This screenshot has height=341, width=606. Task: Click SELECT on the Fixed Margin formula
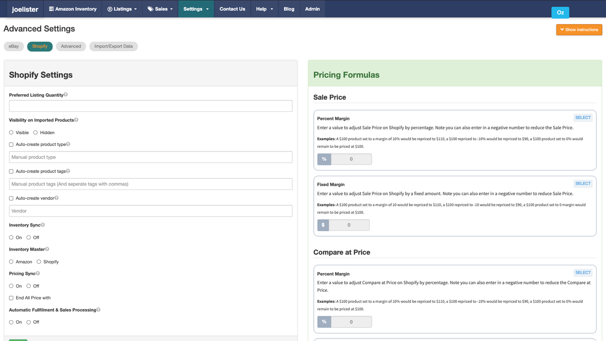pos(583,183)
